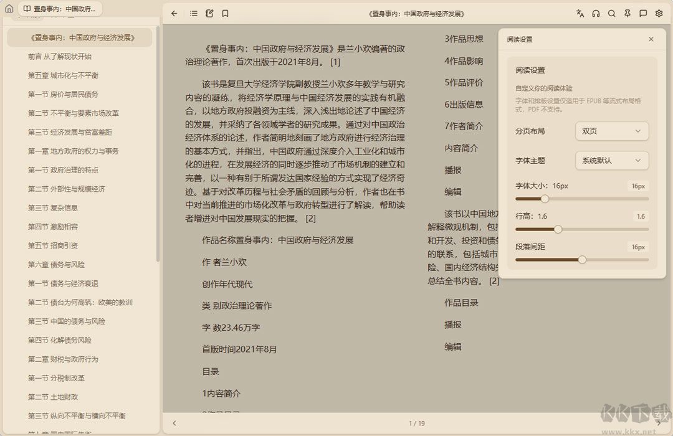Adjust the 段落间距 slider
Image resolution: width=673 pixels, height=436 pixels.
[582, 260]
